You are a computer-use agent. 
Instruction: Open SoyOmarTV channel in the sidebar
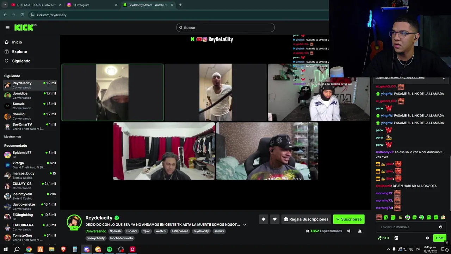tap(30, 126)
